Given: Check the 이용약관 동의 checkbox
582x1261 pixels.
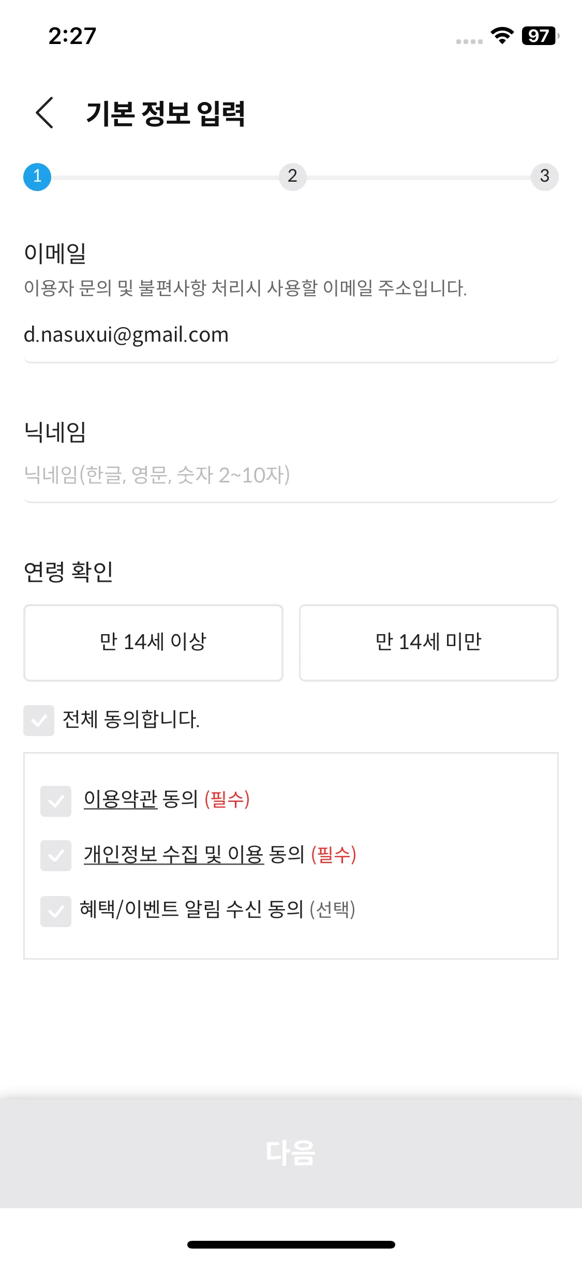Looking at the screenshot, I should (56, 801).
